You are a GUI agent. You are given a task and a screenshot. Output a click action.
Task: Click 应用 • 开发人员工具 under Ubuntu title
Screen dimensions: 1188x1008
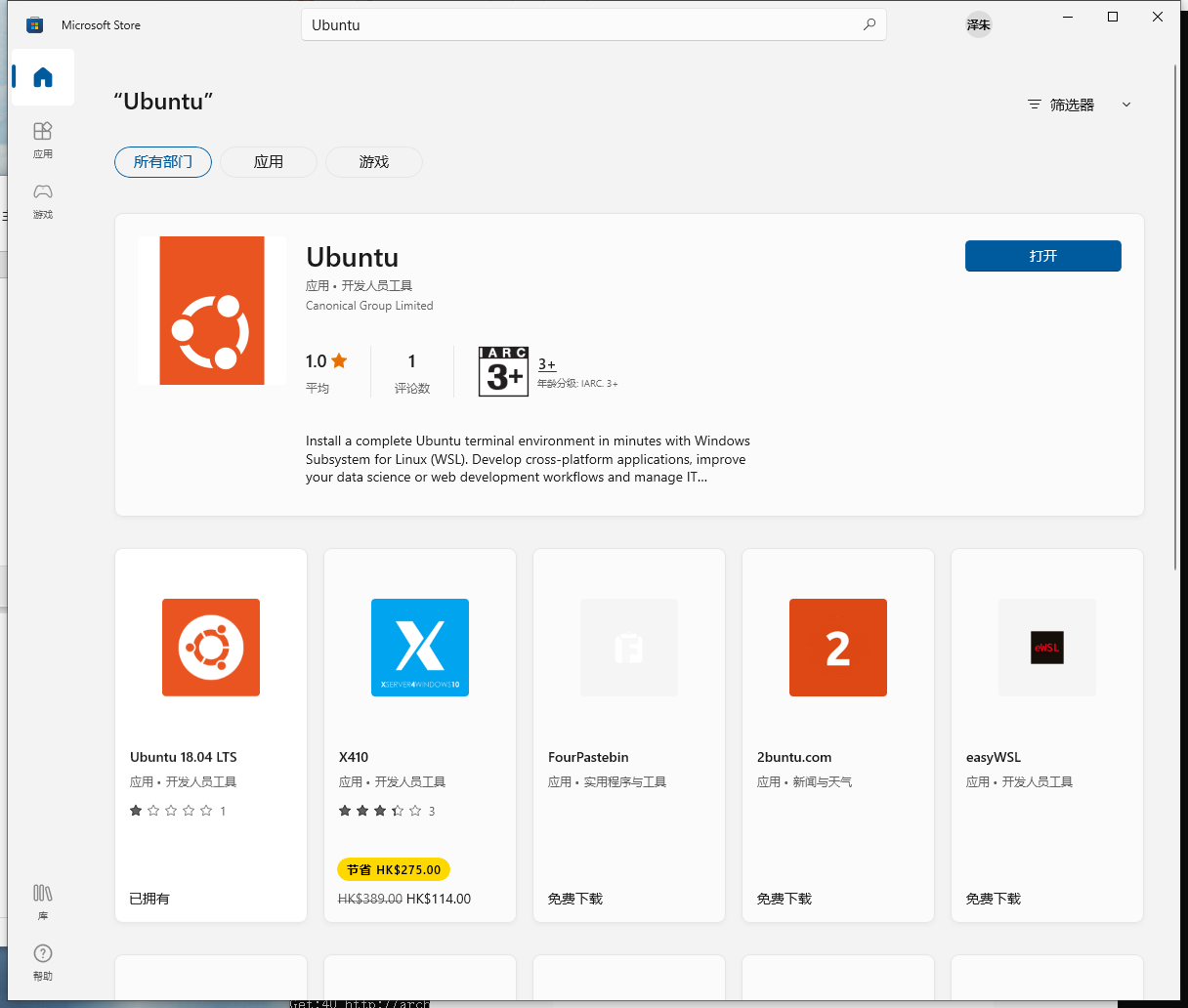coord(360,285)
